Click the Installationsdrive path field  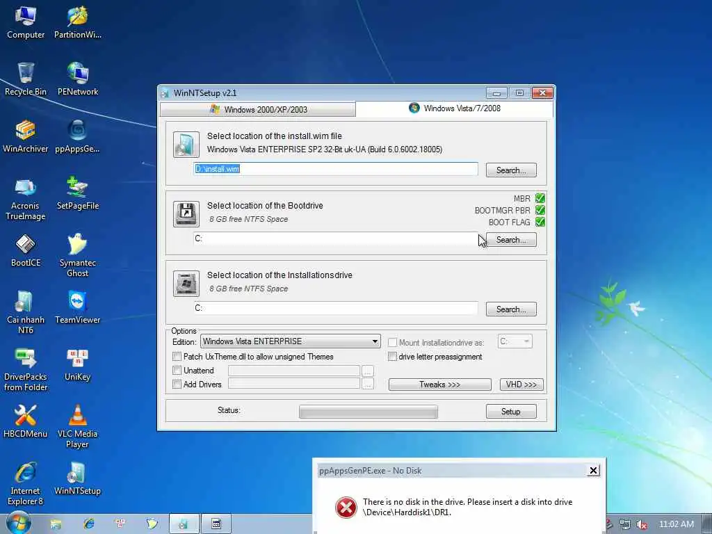(x=336, y=308)
